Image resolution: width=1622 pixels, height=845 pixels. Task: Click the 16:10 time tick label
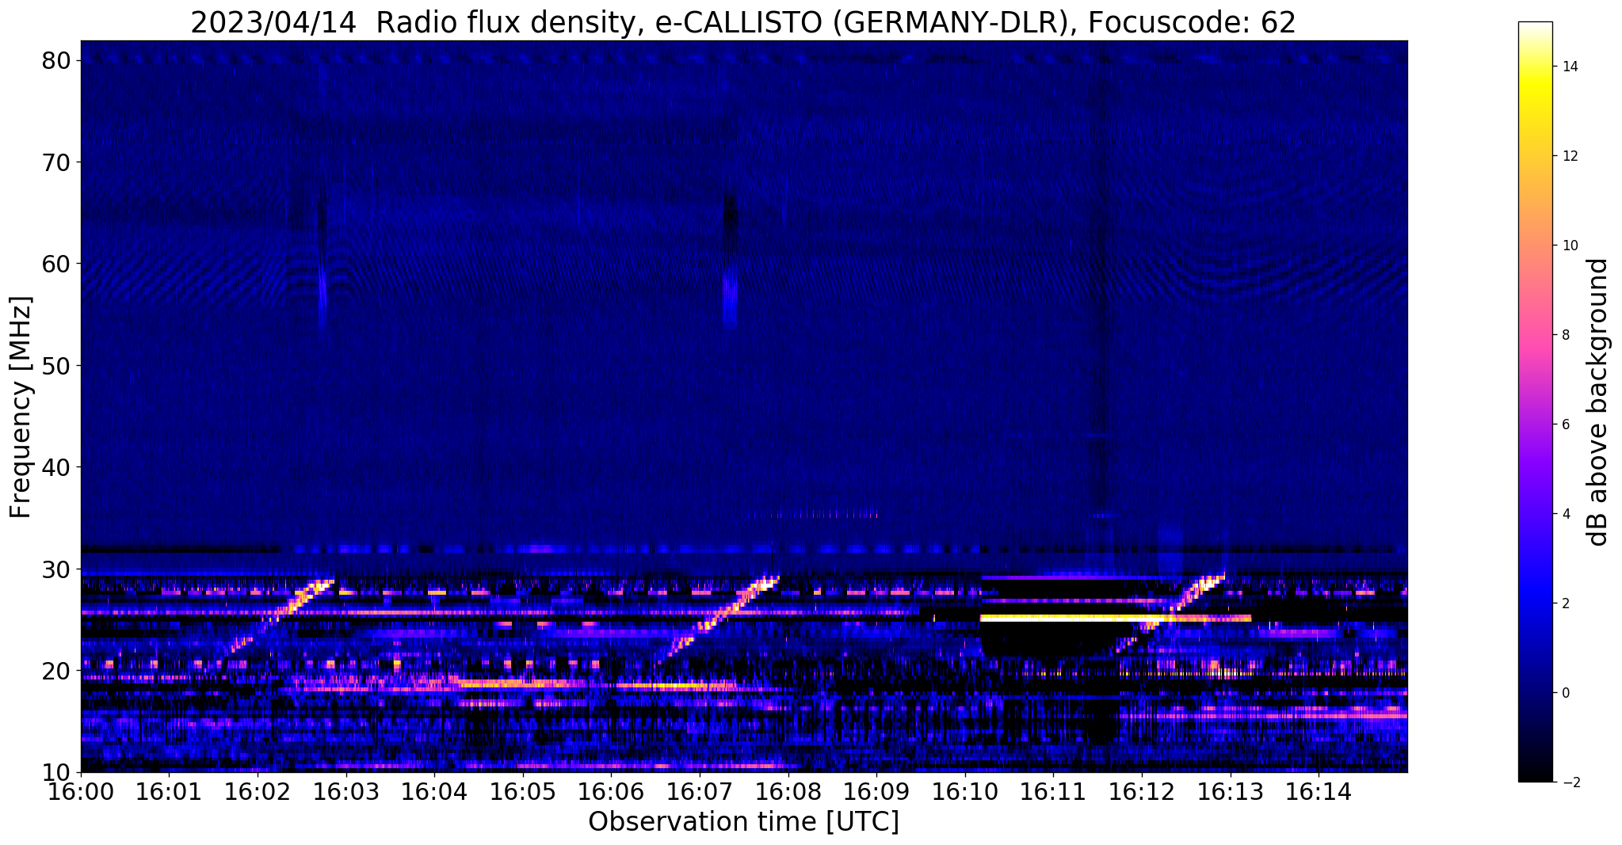pos(965,791)
